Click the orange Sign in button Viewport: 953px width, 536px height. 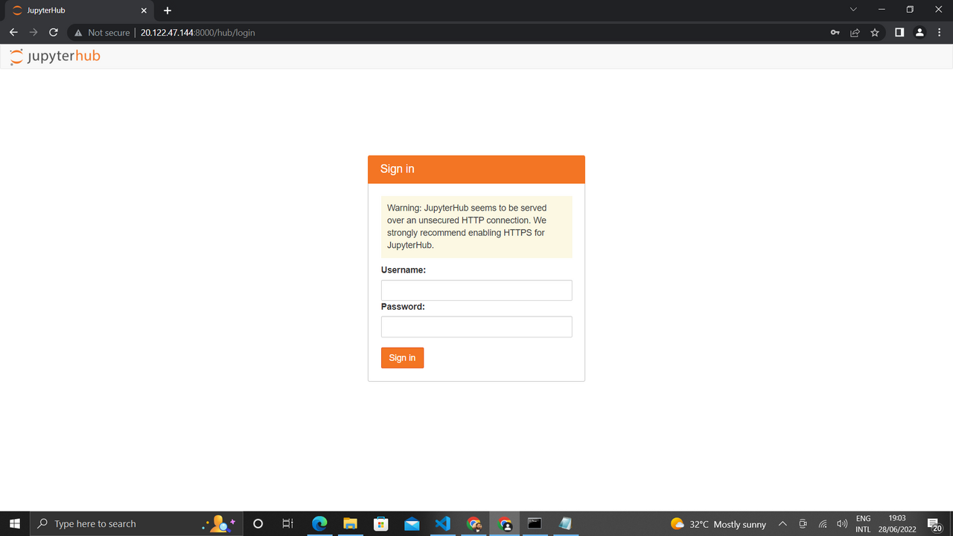click(402, 358)
